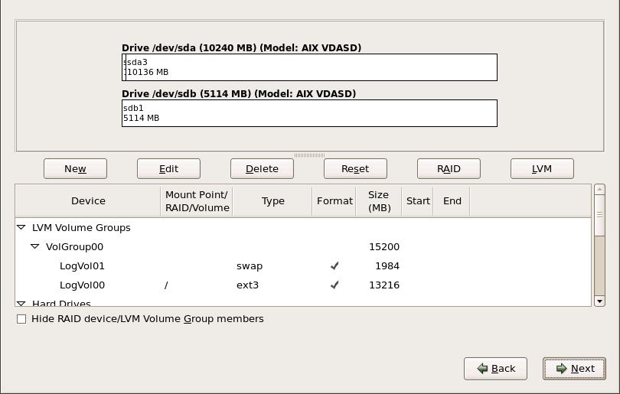Click the Next button arrow icon
Image resolution: width=620 pixels, height=394 pixels.
[x=561, y=368]
